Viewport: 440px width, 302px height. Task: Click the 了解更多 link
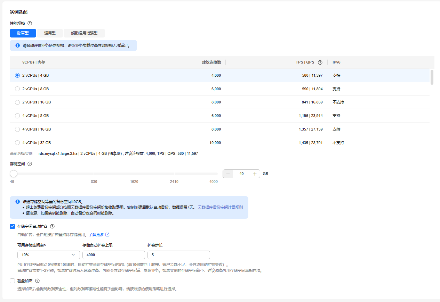[x=96, y=235]
